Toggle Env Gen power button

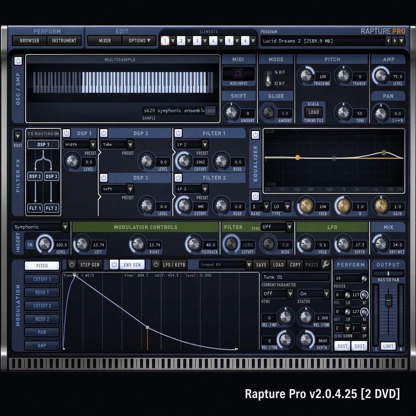pyautogui.click(x=114, y=264)
